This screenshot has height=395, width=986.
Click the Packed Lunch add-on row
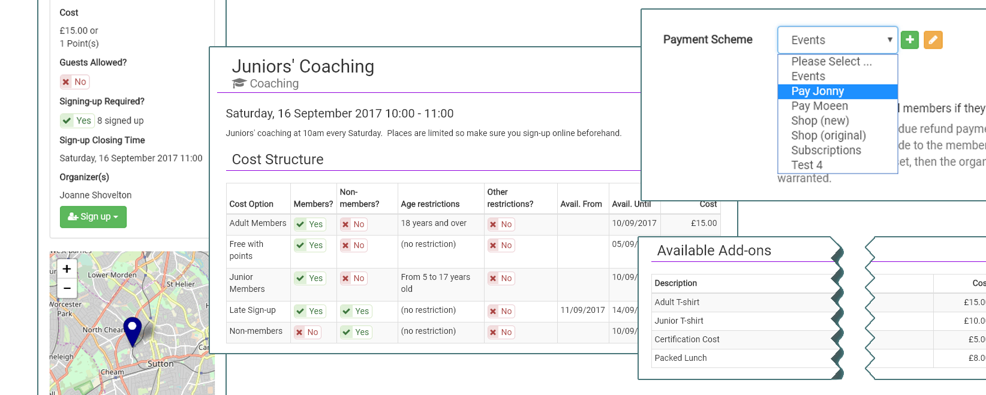click(681, 358)
